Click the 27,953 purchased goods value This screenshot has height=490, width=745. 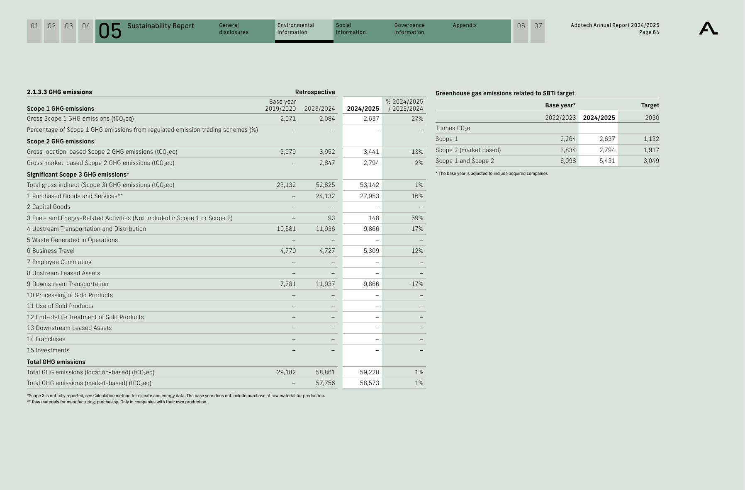[370, 196]
